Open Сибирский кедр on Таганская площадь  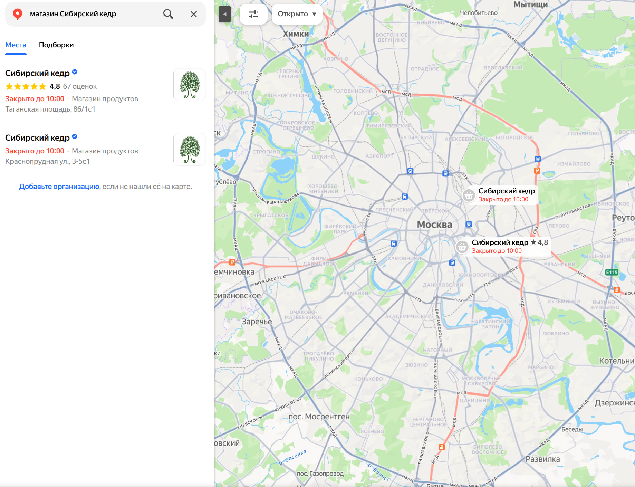pyautogui.click(x=37, y=73)
